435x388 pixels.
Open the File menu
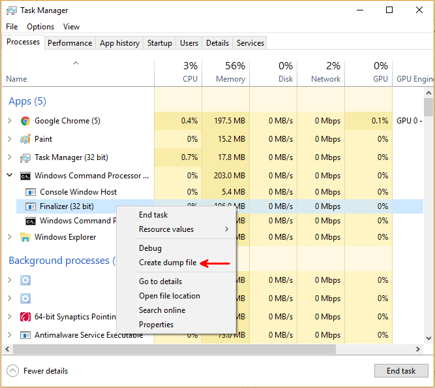12,27
